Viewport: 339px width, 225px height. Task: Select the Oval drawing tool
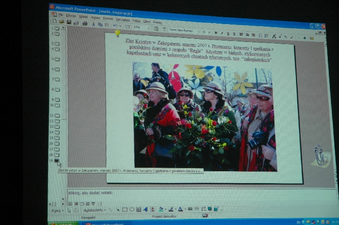(x=132, y=210)
